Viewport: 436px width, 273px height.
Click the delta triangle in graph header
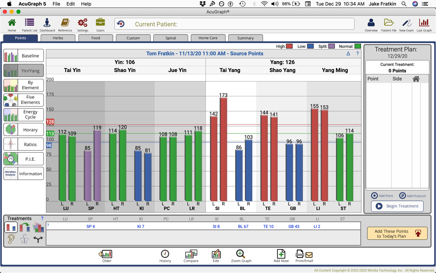pyautogui.click(x=348, y=53)
